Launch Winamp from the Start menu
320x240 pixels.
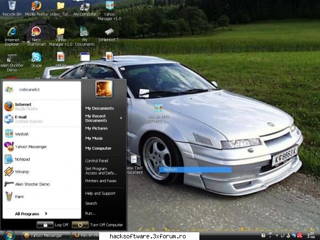pos(42,172)
